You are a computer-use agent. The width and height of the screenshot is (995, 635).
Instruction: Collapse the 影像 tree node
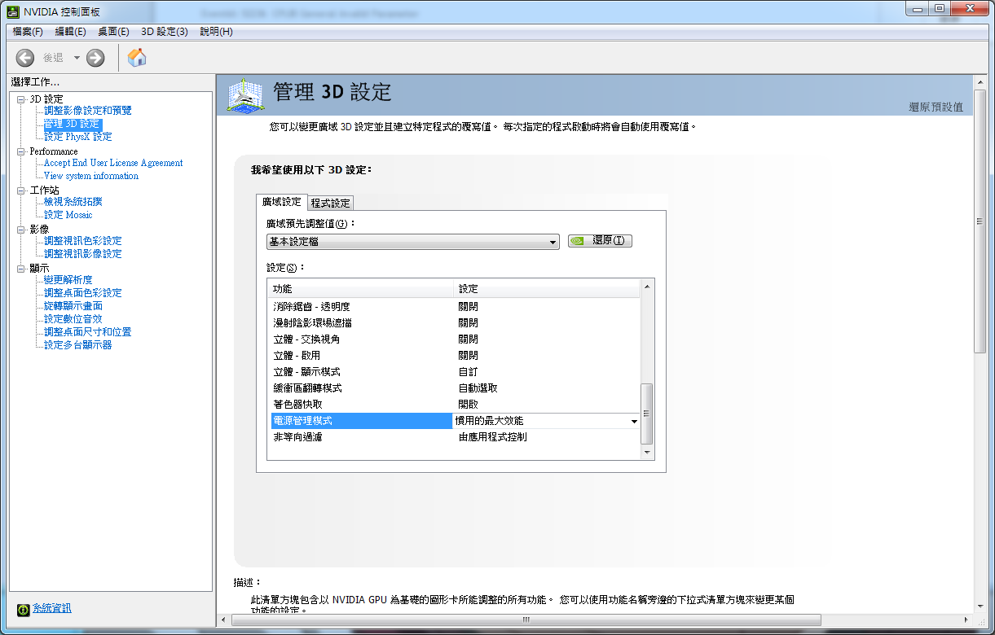click(21, 230)
